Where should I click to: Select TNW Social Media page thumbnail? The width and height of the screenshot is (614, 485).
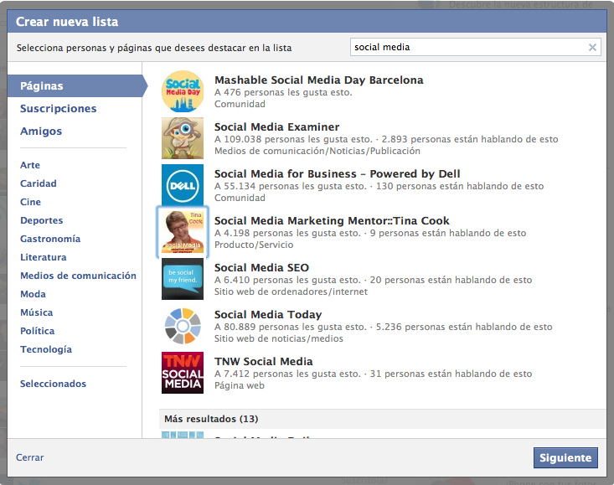pyautogui.click(x=183, y=373)
